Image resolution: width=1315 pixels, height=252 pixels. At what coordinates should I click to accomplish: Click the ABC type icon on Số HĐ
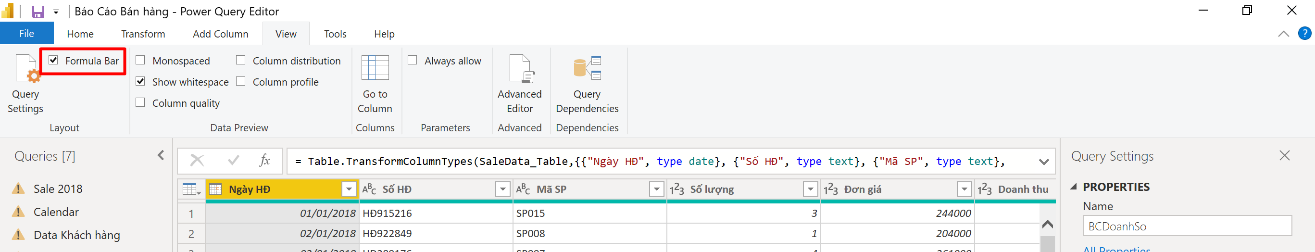(369, 189)
